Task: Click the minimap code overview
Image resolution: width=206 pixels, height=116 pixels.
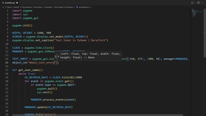Action: (x=197, y=13)
